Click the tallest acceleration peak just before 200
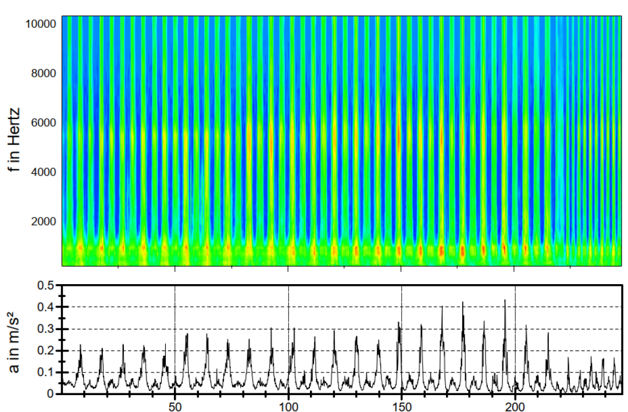Image resolution: width=628 pixels, height=412 pixels. tap(505, 301)
